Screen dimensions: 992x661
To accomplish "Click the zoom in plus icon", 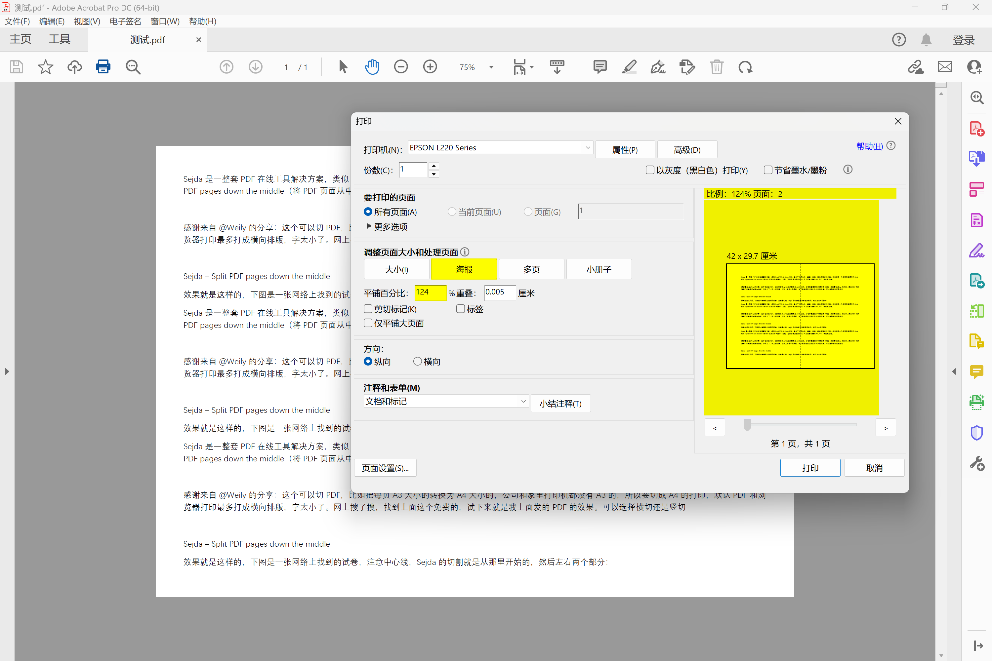I will click(x=430, y=67).
